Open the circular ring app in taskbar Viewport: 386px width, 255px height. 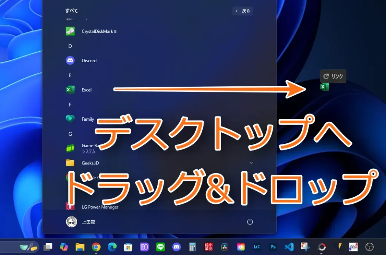point(321,247)
